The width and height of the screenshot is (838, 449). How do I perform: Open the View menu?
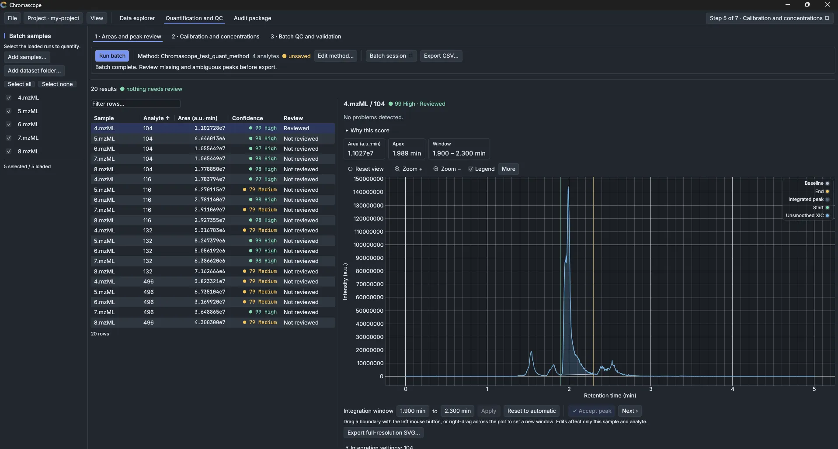coord(97,18)
